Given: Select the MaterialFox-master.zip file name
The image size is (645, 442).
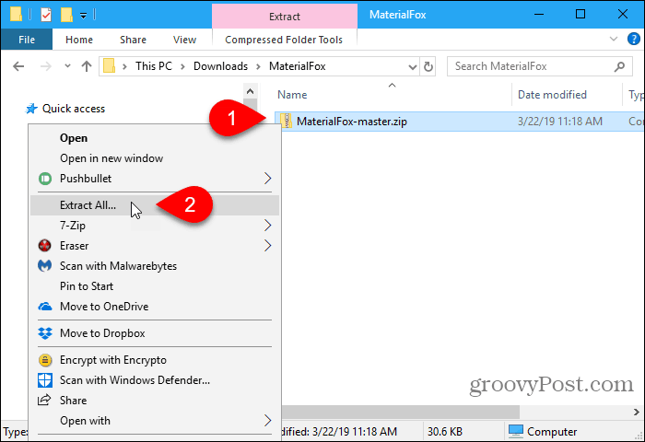Looking at the screenshot, I should pyautogui.click(x=352, y=122).
